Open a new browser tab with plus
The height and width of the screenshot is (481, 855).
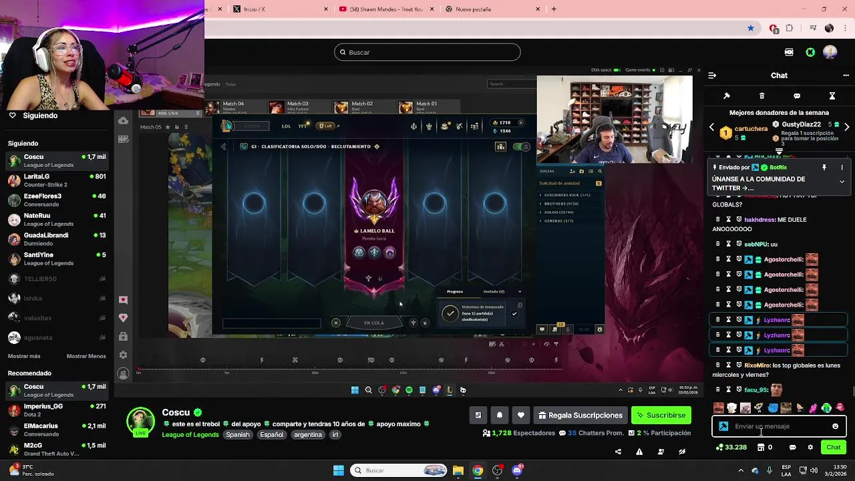pos(554,9)
